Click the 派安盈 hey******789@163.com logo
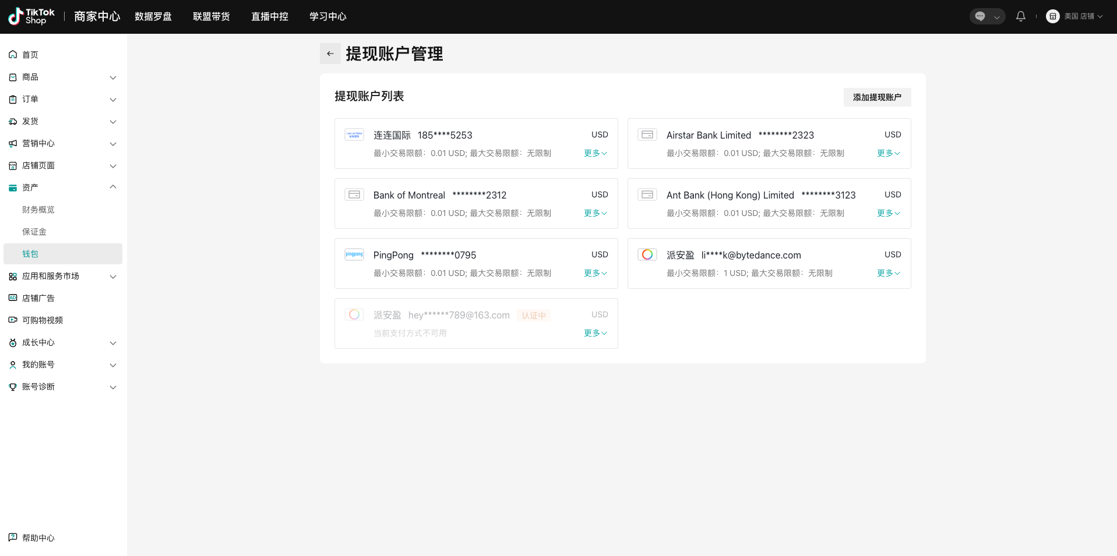Image resolution: width=1117 pixels, height=556 pixels. [354, 314]
